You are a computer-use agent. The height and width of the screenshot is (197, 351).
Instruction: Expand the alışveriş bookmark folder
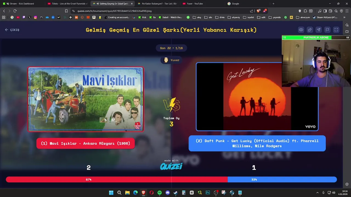(x=234, y=17)
